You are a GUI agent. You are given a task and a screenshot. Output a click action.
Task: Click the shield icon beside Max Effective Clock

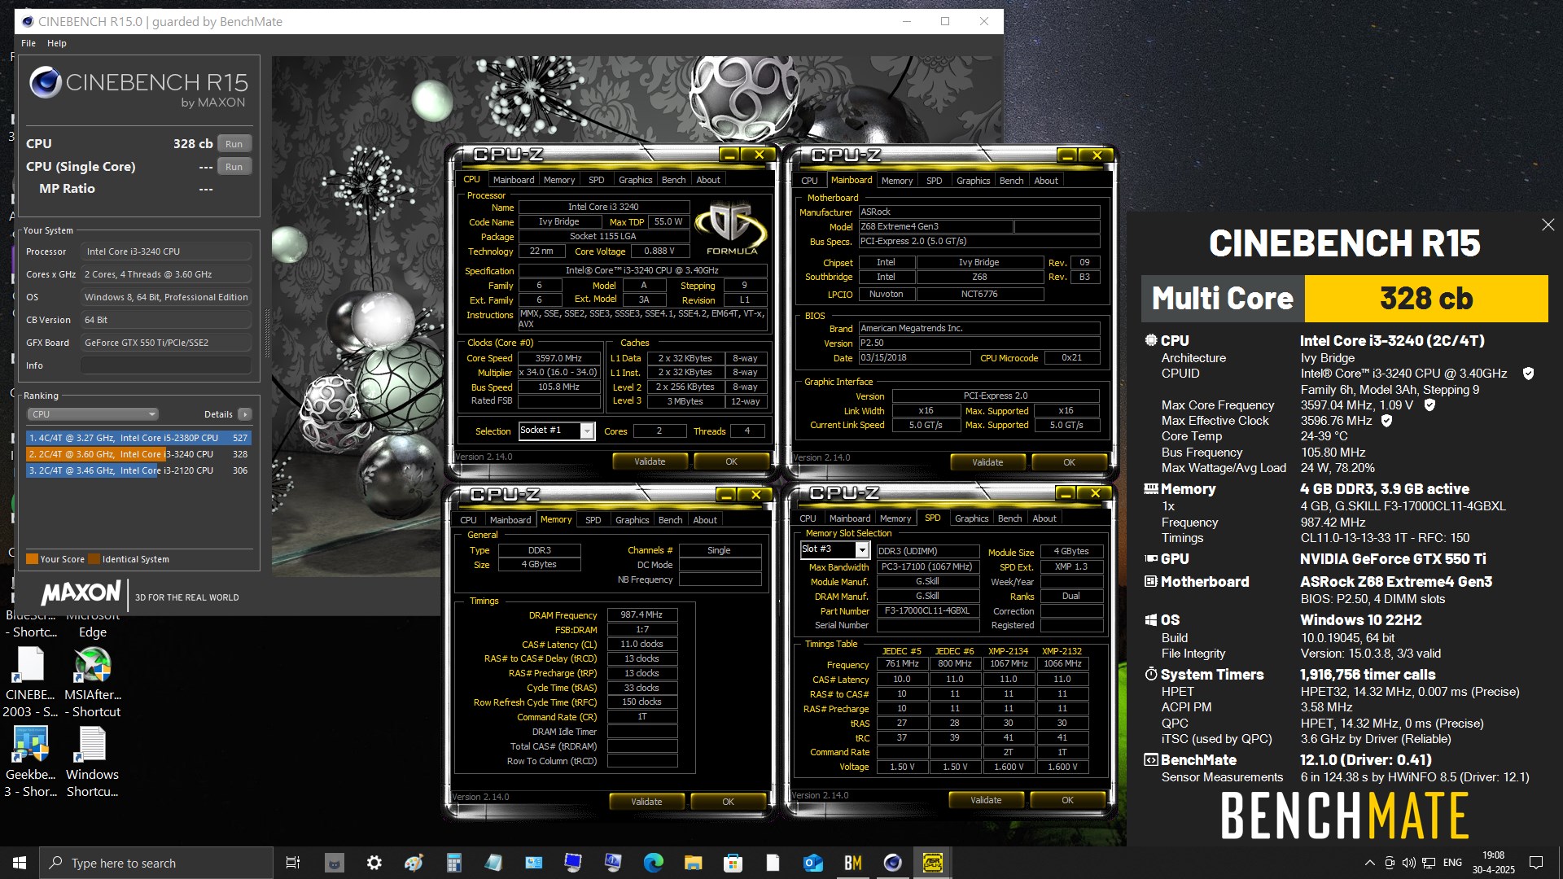(1386, 421)
